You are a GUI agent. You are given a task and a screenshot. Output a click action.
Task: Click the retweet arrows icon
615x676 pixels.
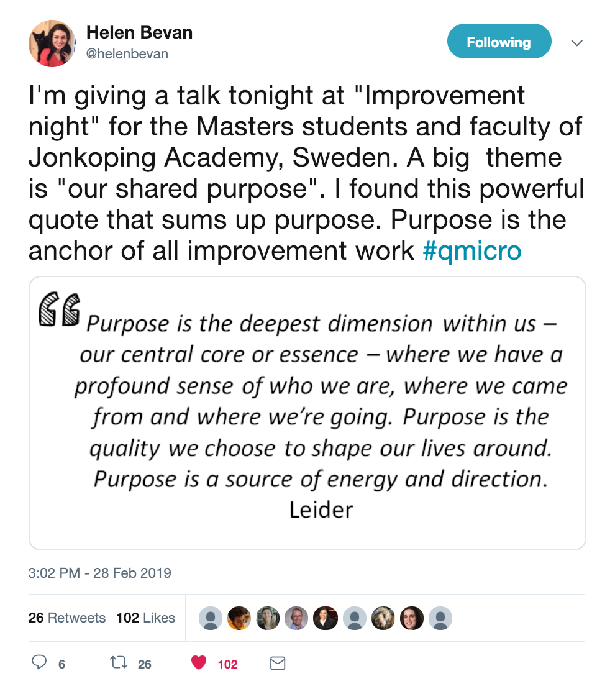tap(119, 662)
